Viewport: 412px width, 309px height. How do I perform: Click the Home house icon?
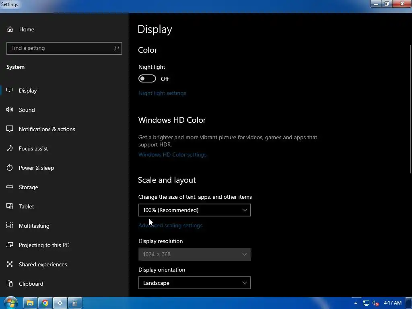pyautogui.click(x=10, y=29)
